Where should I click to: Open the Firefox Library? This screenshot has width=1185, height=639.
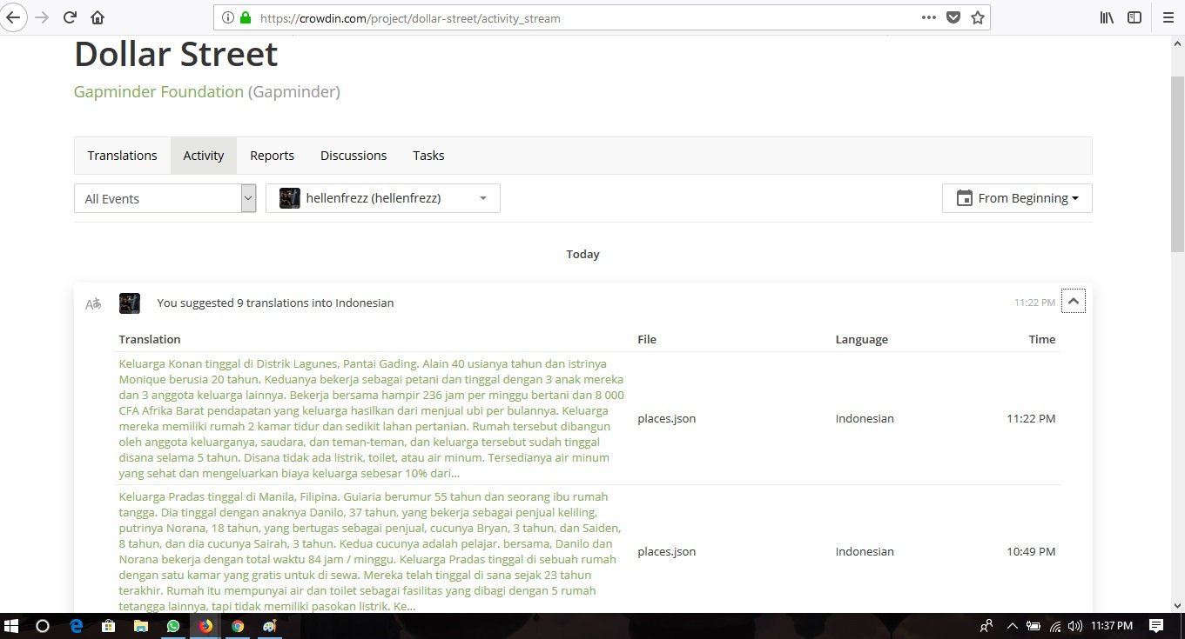(1107, 17)
